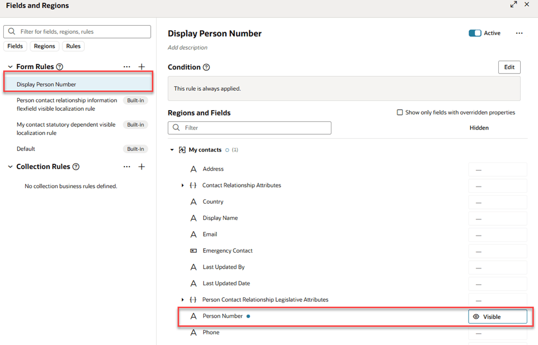Click the Display Name field label
The image size is (538, 345).
(x=220, y=218)
